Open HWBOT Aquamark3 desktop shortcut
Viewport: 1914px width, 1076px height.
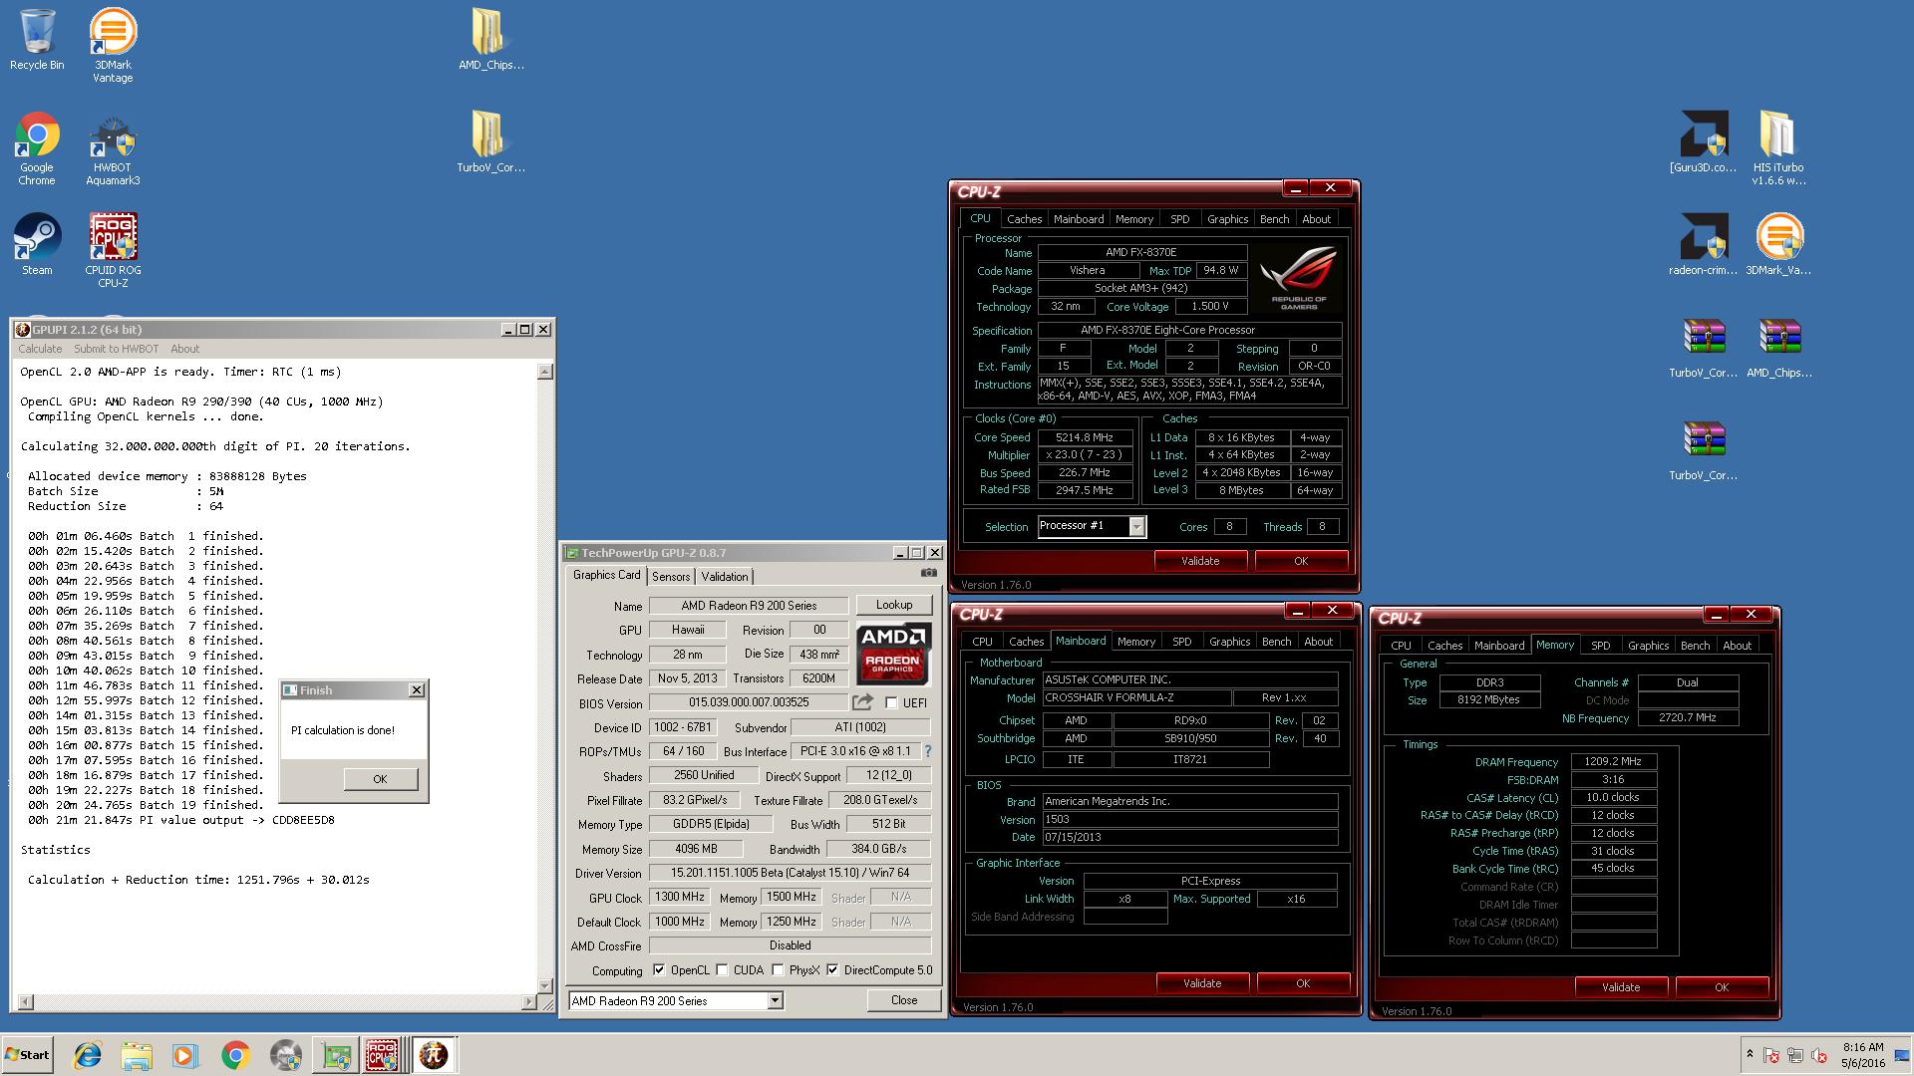click(113, 149)
